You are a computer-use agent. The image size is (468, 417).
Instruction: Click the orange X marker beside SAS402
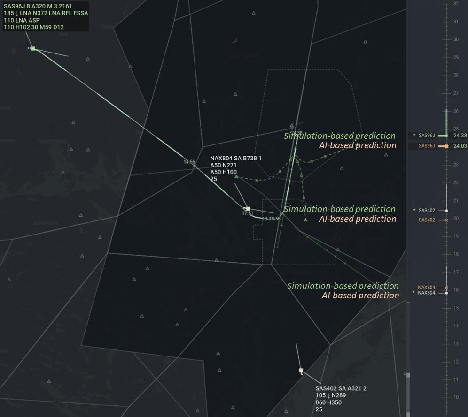coord(446,220)
